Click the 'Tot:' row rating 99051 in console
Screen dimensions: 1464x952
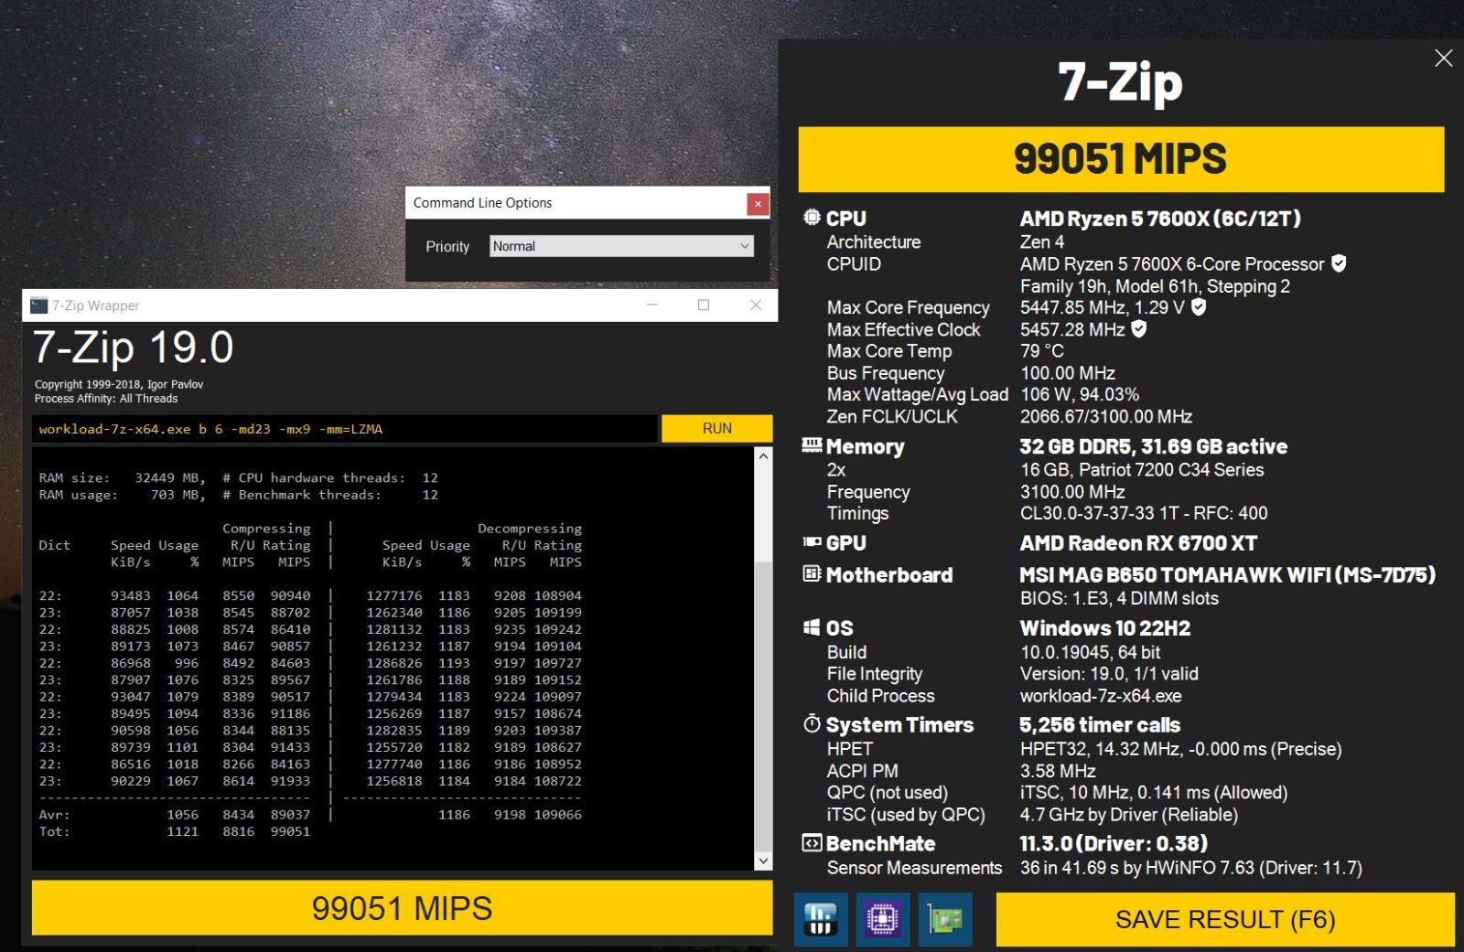click(x=290, y=831)
